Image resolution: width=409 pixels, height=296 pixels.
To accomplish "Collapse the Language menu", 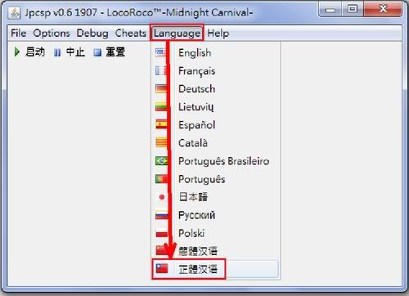I will tap(177, 34).
